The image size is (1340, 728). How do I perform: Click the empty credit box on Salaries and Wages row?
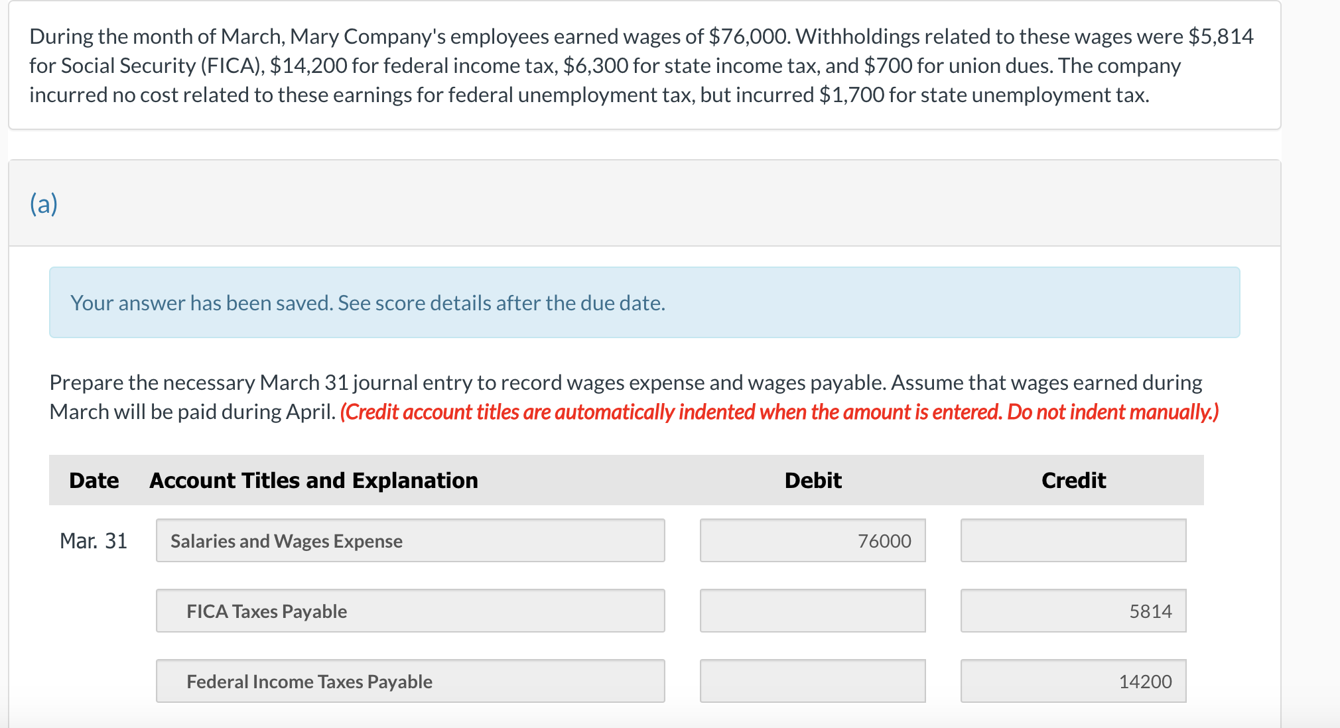(x=1073, y=540)
